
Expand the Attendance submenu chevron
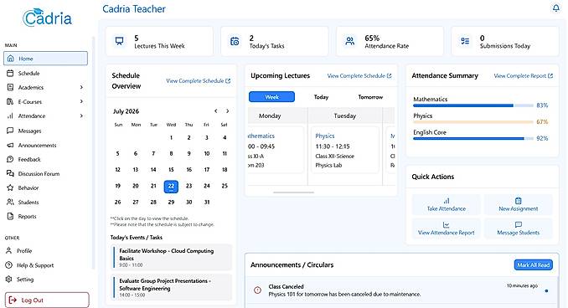(81, 116)
